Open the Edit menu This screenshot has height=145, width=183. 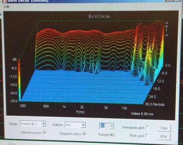(x=6, y=7)
